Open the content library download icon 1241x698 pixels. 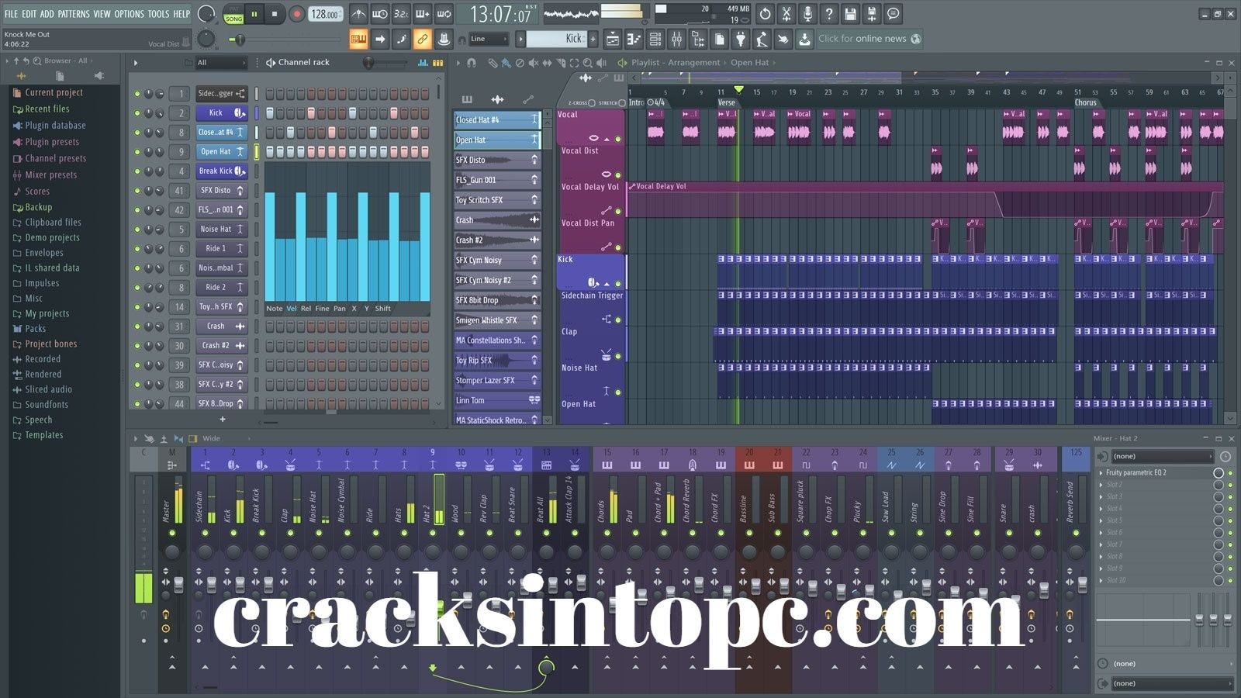coord(804,39)
